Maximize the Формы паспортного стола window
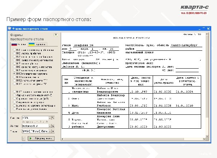The height and width of the screenshot is (158, 217). [204, 29]
